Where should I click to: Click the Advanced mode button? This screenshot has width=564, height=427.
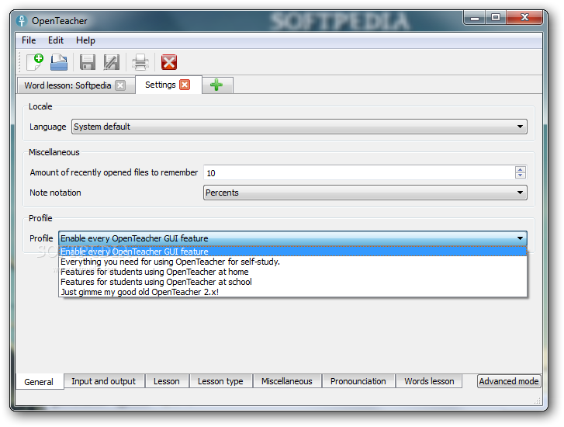[x=509, y=381]
